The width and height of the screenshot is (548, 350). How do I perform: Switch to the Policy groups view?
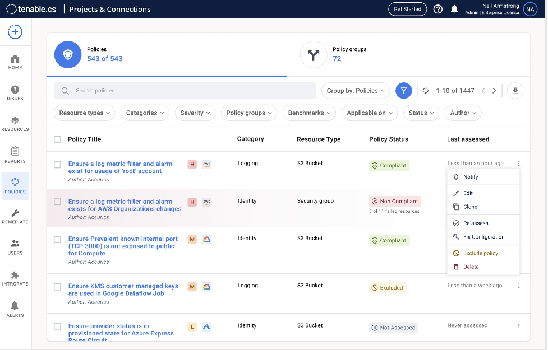(337, 55)
